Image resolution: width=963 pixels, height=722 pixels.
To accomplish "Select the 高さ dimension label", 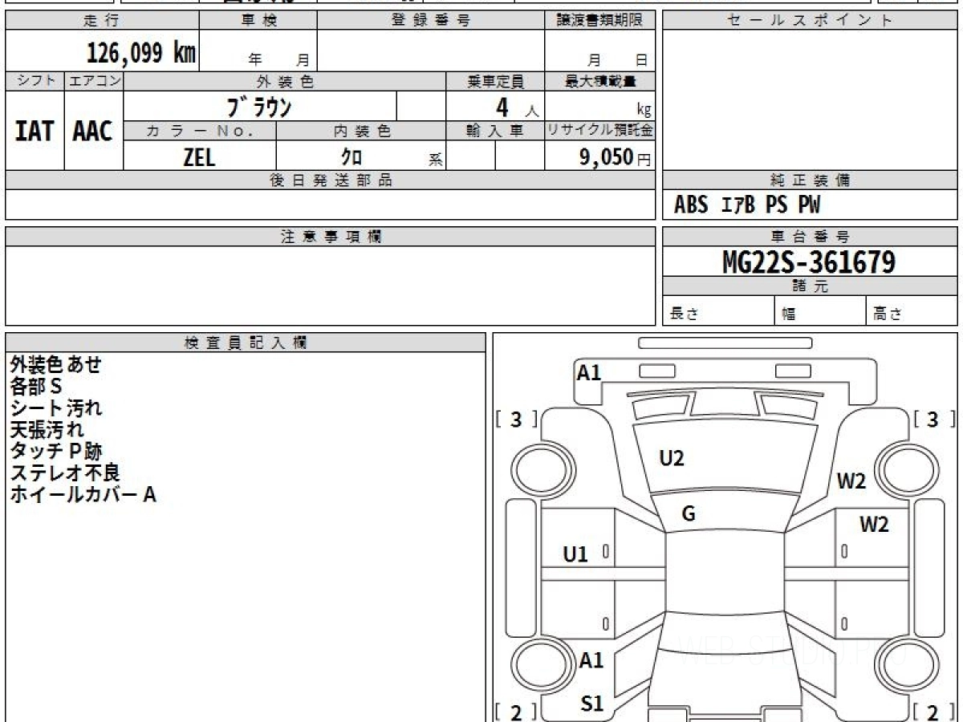I will [x=888, y=314].
